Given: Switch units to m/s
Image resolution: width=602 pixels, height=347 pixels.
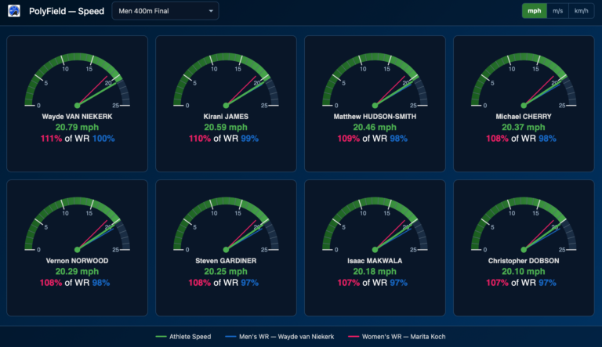Looking at the screenshot, I should pyautogui.click(x=557, y=11).
